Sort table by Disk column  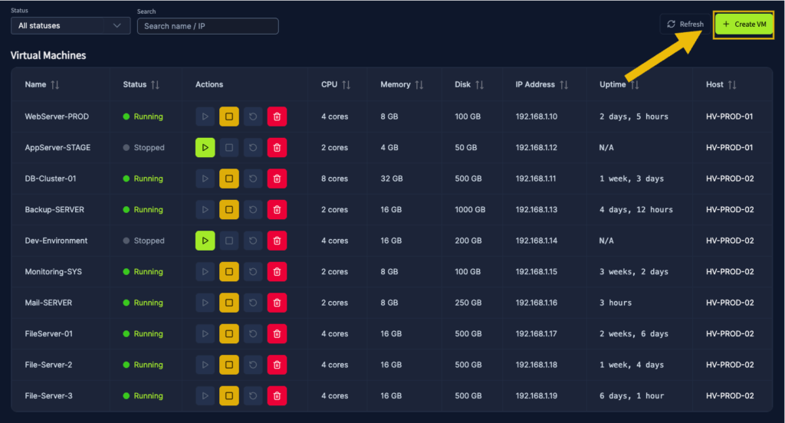pyautogui.click(x=479, y=84)
